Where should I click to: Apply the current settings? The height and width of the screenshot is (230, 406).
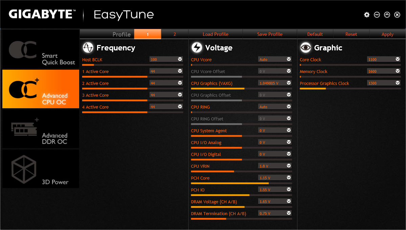tap(387, 34)
